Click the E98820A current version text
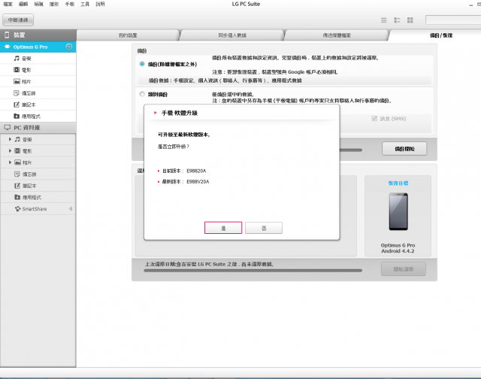 (196, 171)
